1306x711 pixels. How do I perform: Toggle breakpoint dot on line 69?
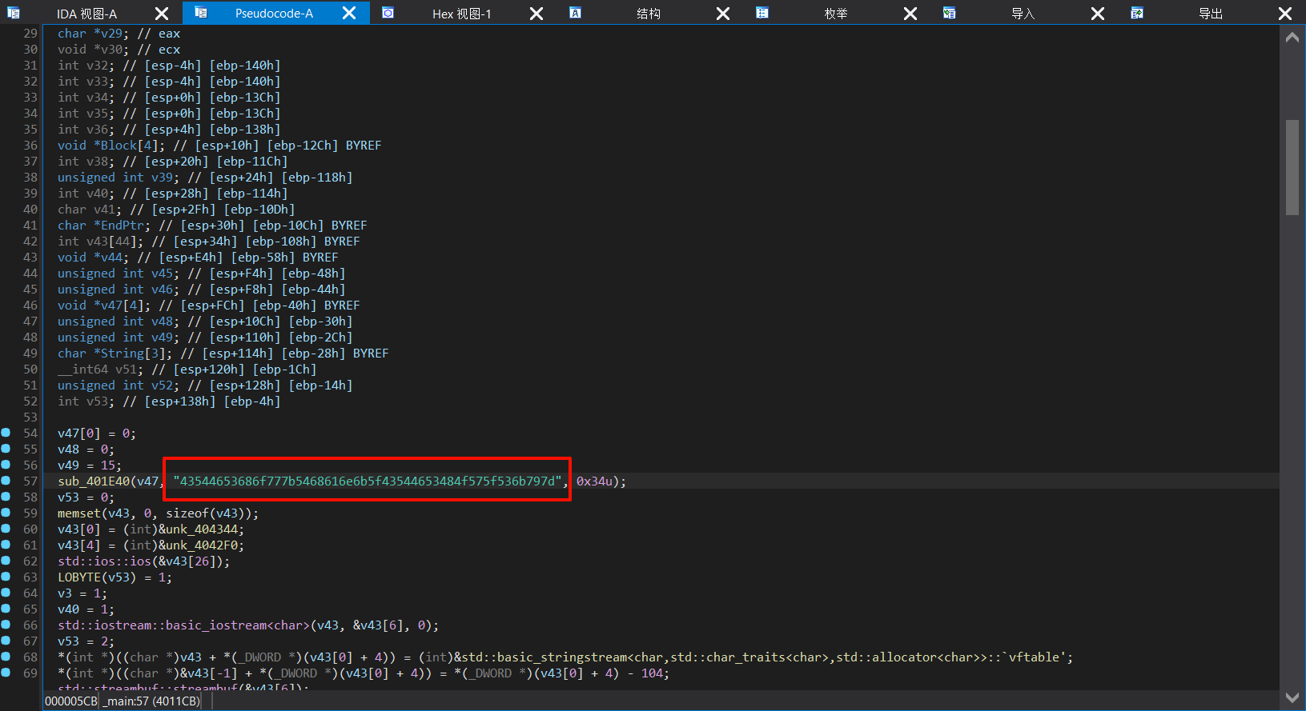(6, 673)
